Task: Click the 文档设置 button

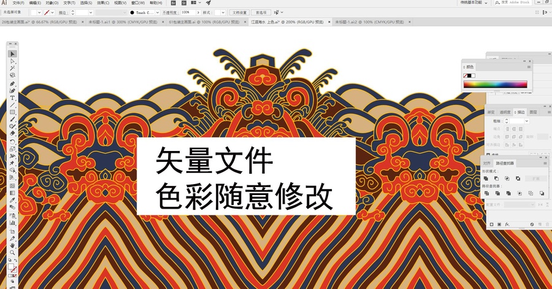Action: coord(239,13)
